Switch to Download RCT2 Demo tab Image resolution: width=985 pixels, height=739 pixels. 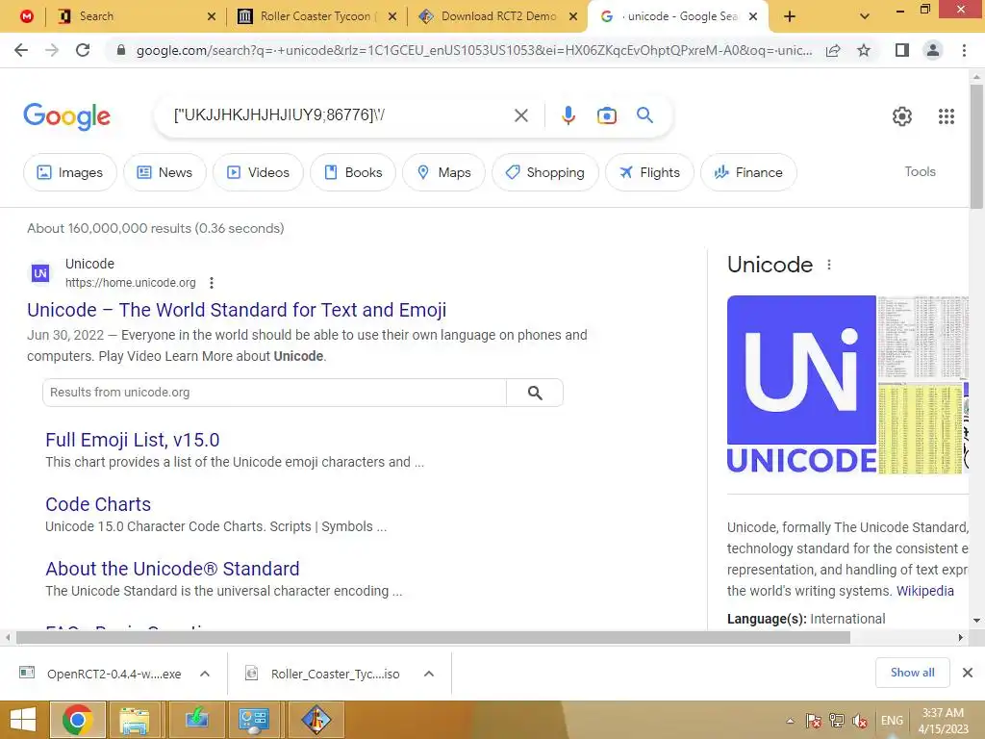pyautogui.click(x=499, y=17)
